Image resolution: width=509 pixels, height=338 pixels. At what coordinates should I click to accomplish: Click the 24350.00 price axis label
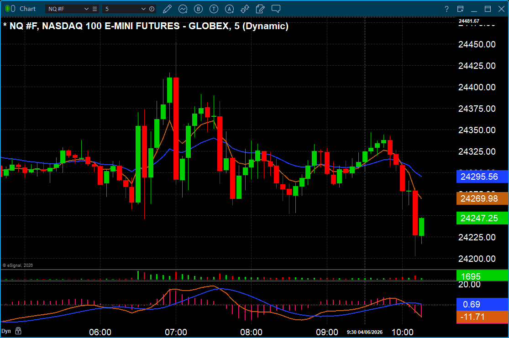tap(477, 130)
